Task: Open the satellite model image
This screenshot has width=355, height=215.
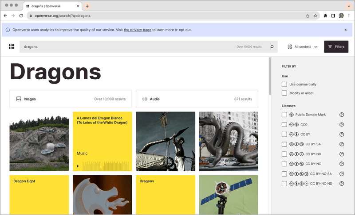Action: 229,195
